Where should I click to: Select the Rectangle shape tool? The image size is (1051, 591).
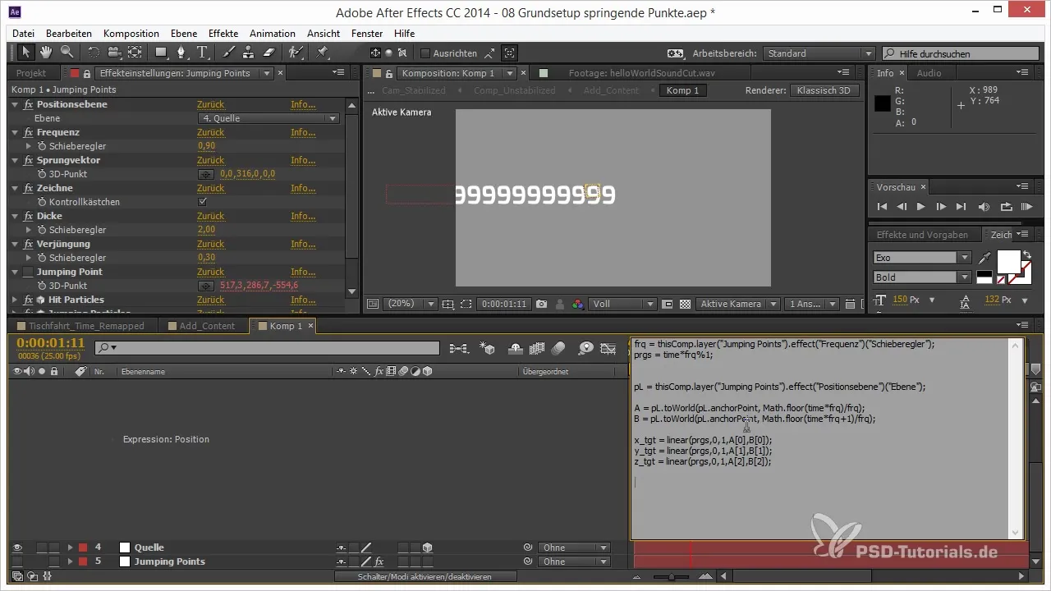point(162,53)
